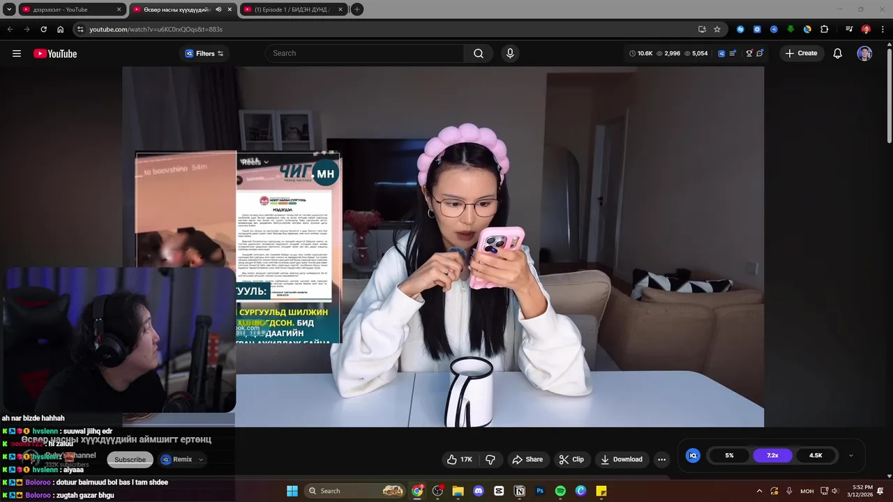This screenshot has width=893, height=502.
Task: Open Discord from the taskbar
Action: pos(479,491)
